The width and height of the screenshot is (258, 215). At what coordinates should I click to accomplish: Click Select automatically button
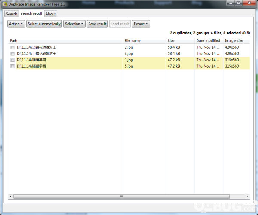click(44, 24)
